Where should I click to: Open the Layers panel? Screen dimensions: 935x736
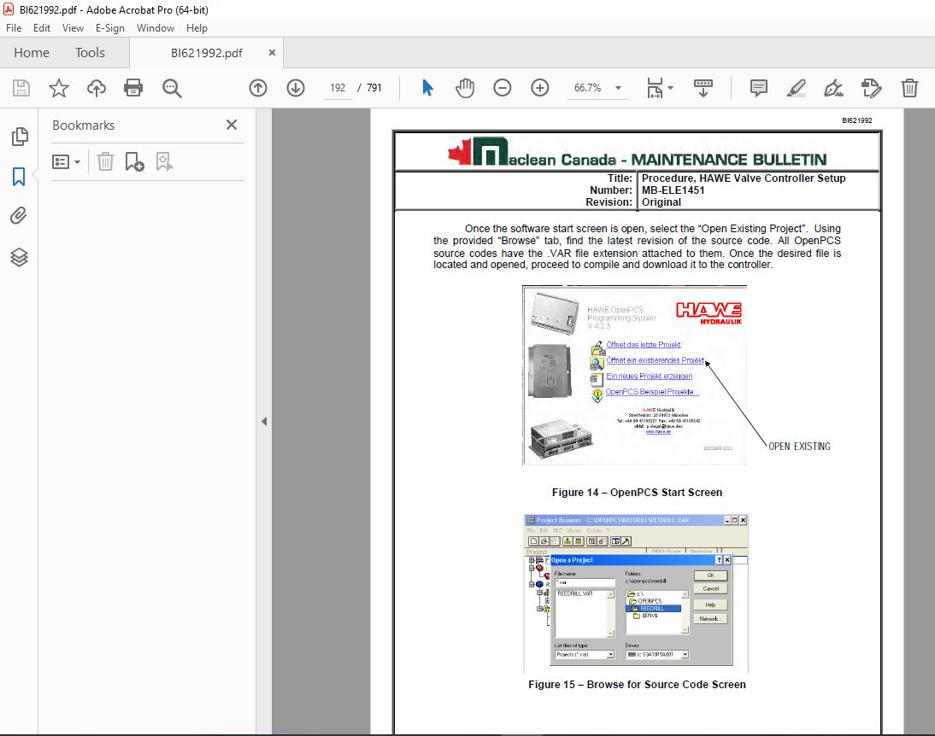point(19,257)
